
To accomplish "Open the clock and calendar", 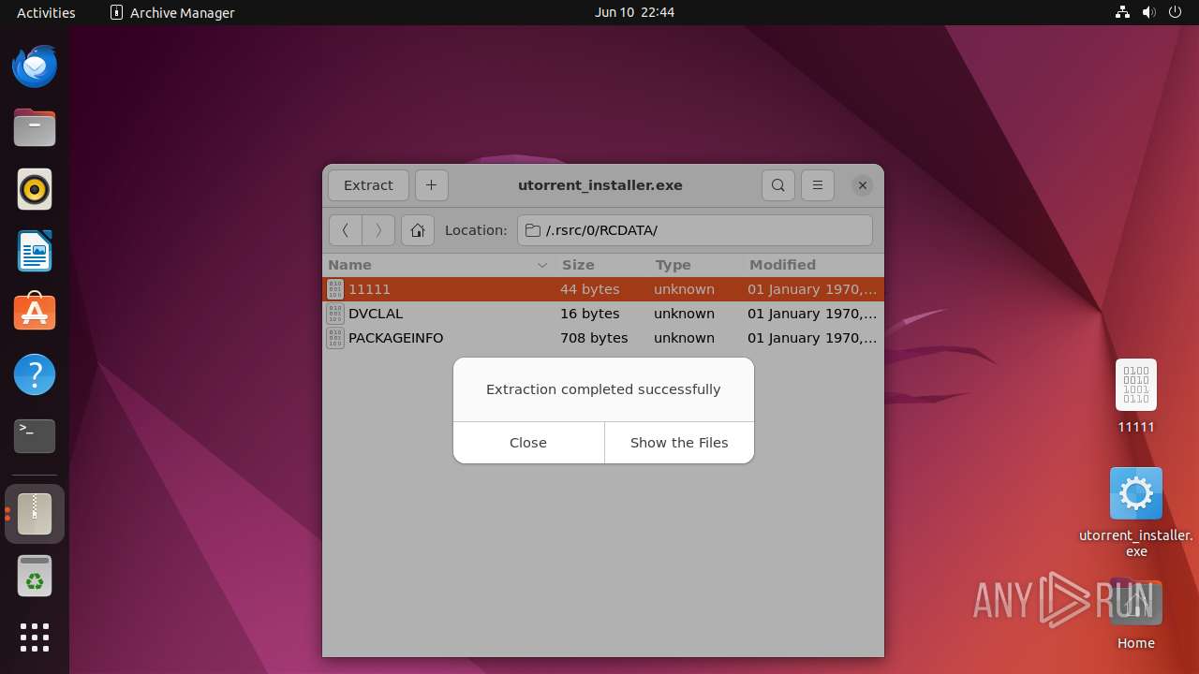I will coord(634,12).
